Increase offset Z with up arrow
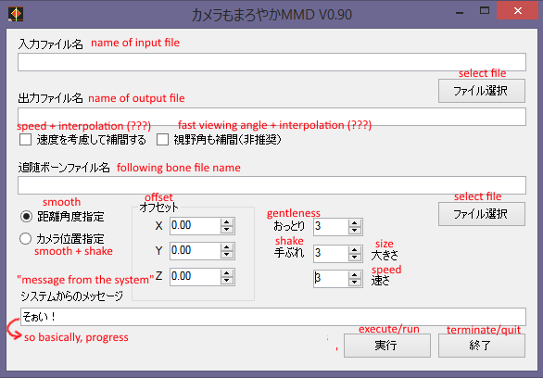 [227, 273]
